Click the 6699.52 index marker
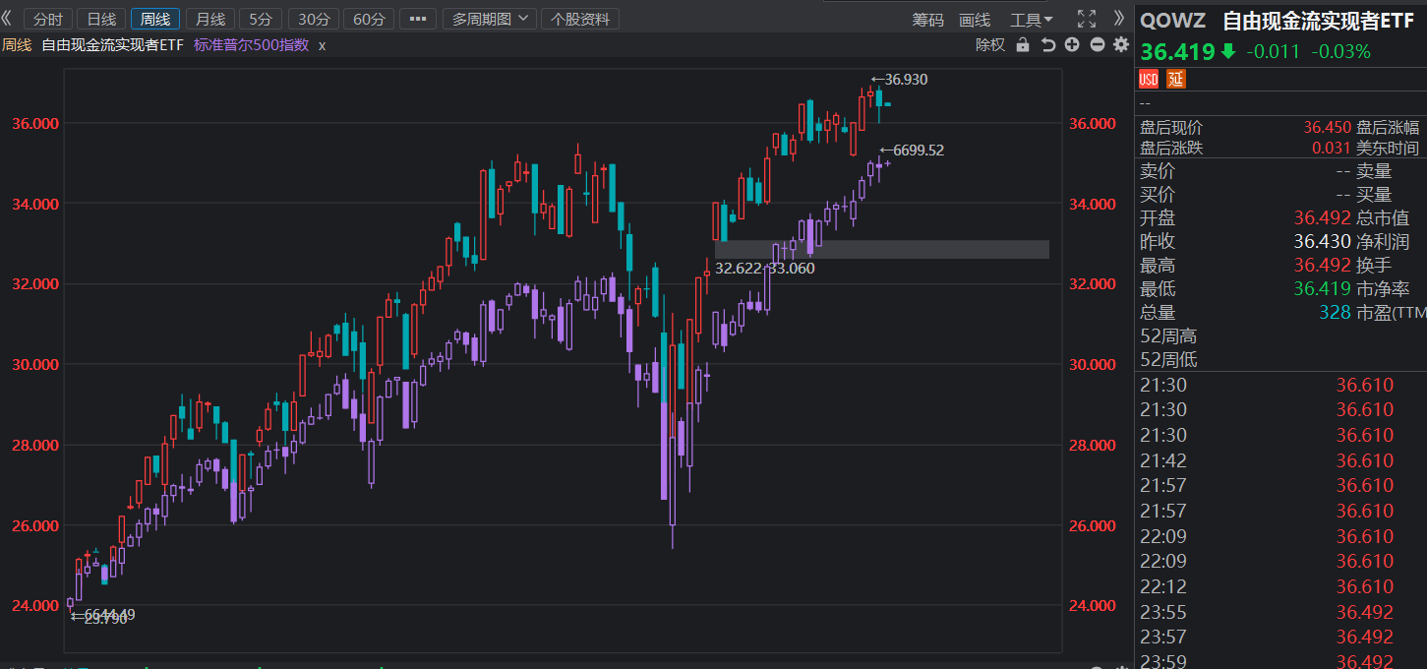Viewport: 1427px width, 669px height. pos(911,151)
